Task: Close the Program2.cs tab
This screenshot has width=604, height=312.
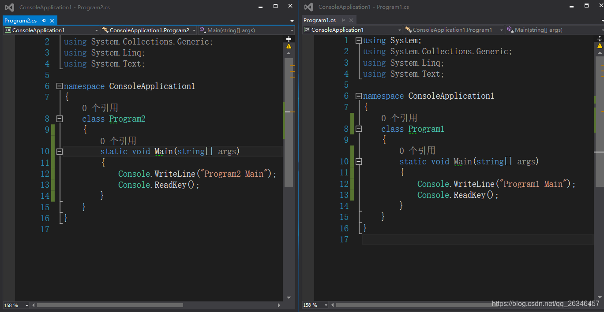Action: pyautogui.click(x=52, y=21)
